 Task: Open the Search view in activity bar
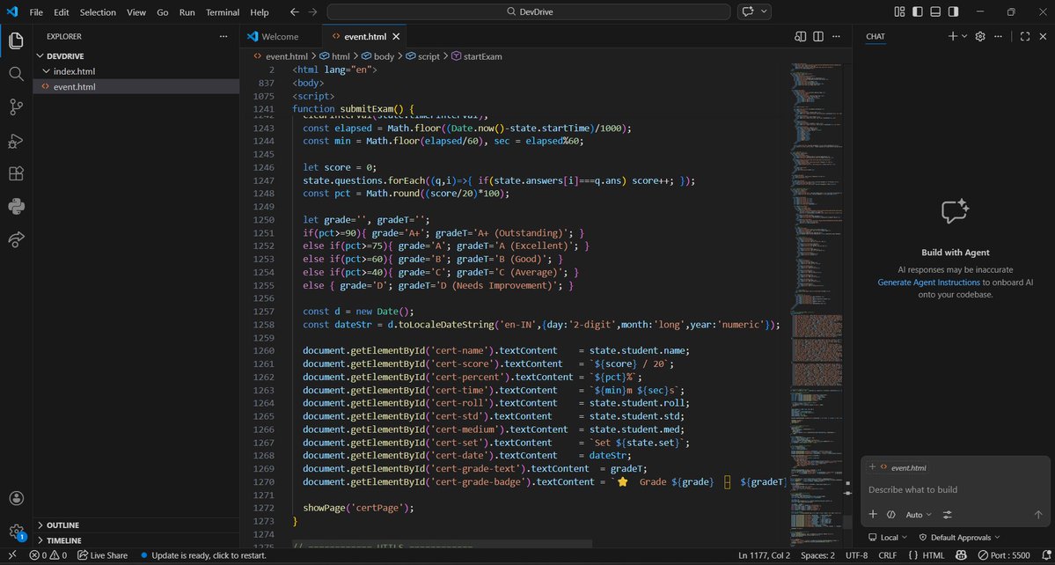click(16, 73)
